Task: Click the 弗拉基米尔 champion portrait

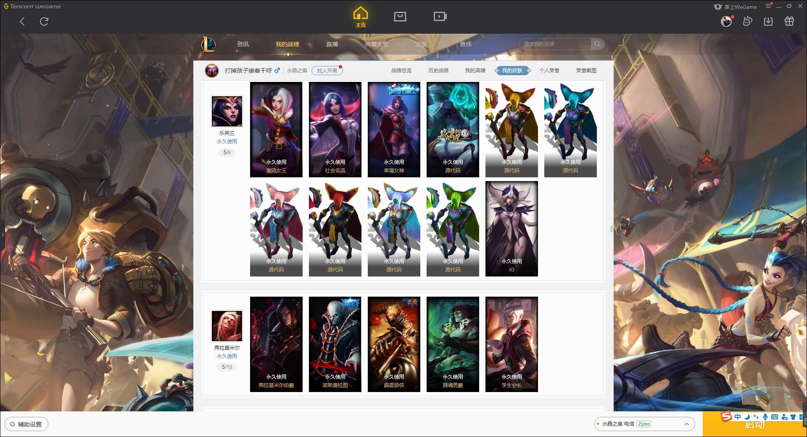Action: 227,326
